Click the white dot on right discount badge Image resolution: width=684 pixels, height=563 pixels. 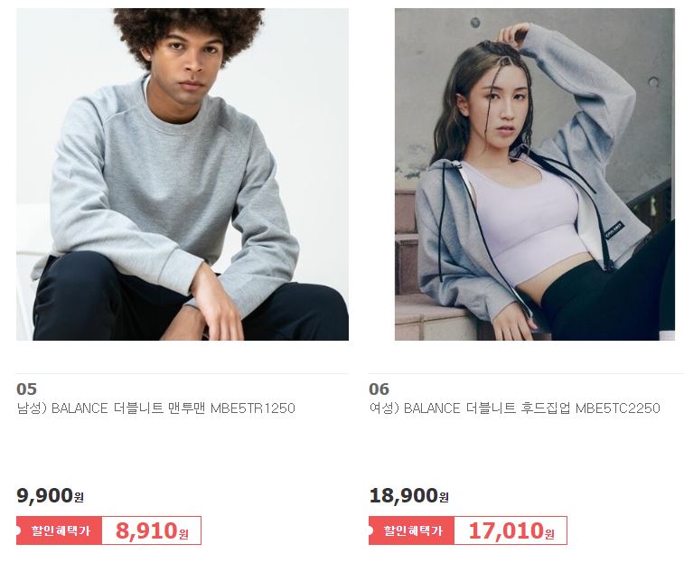370,530
